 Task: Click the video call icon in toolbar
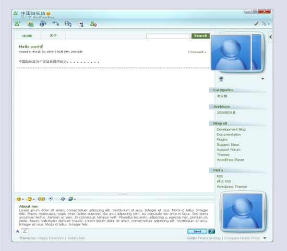click(x=68, y=24)
